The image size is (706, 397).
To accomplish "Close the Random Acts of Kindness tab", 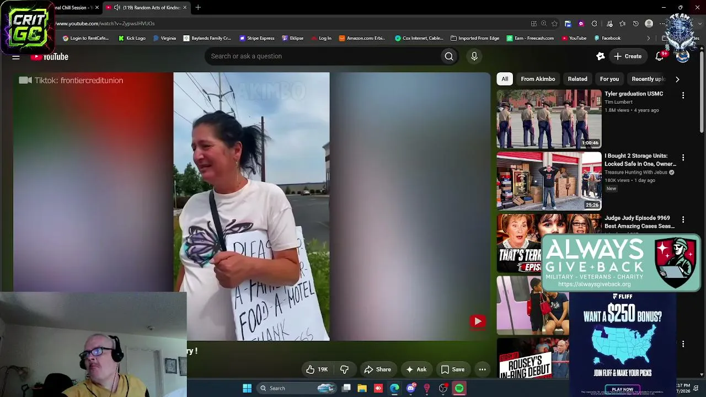I will (185, 8).
